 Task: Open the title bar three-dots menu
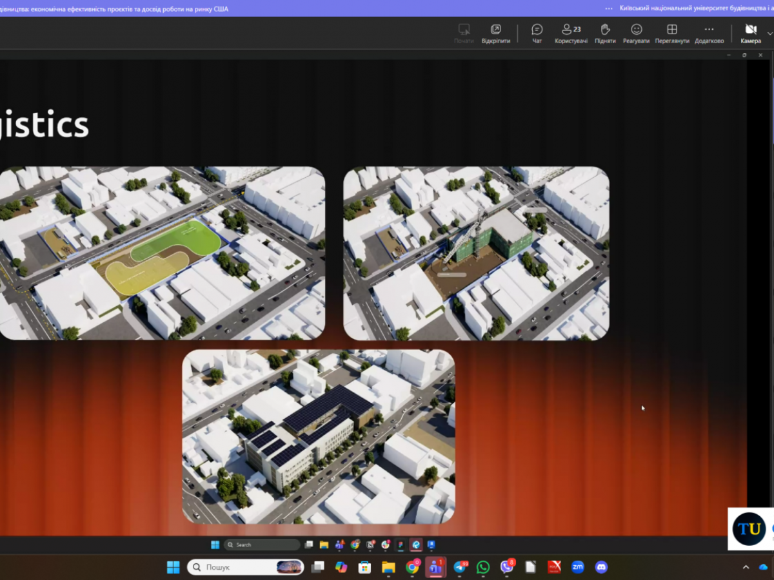[609, 8]
